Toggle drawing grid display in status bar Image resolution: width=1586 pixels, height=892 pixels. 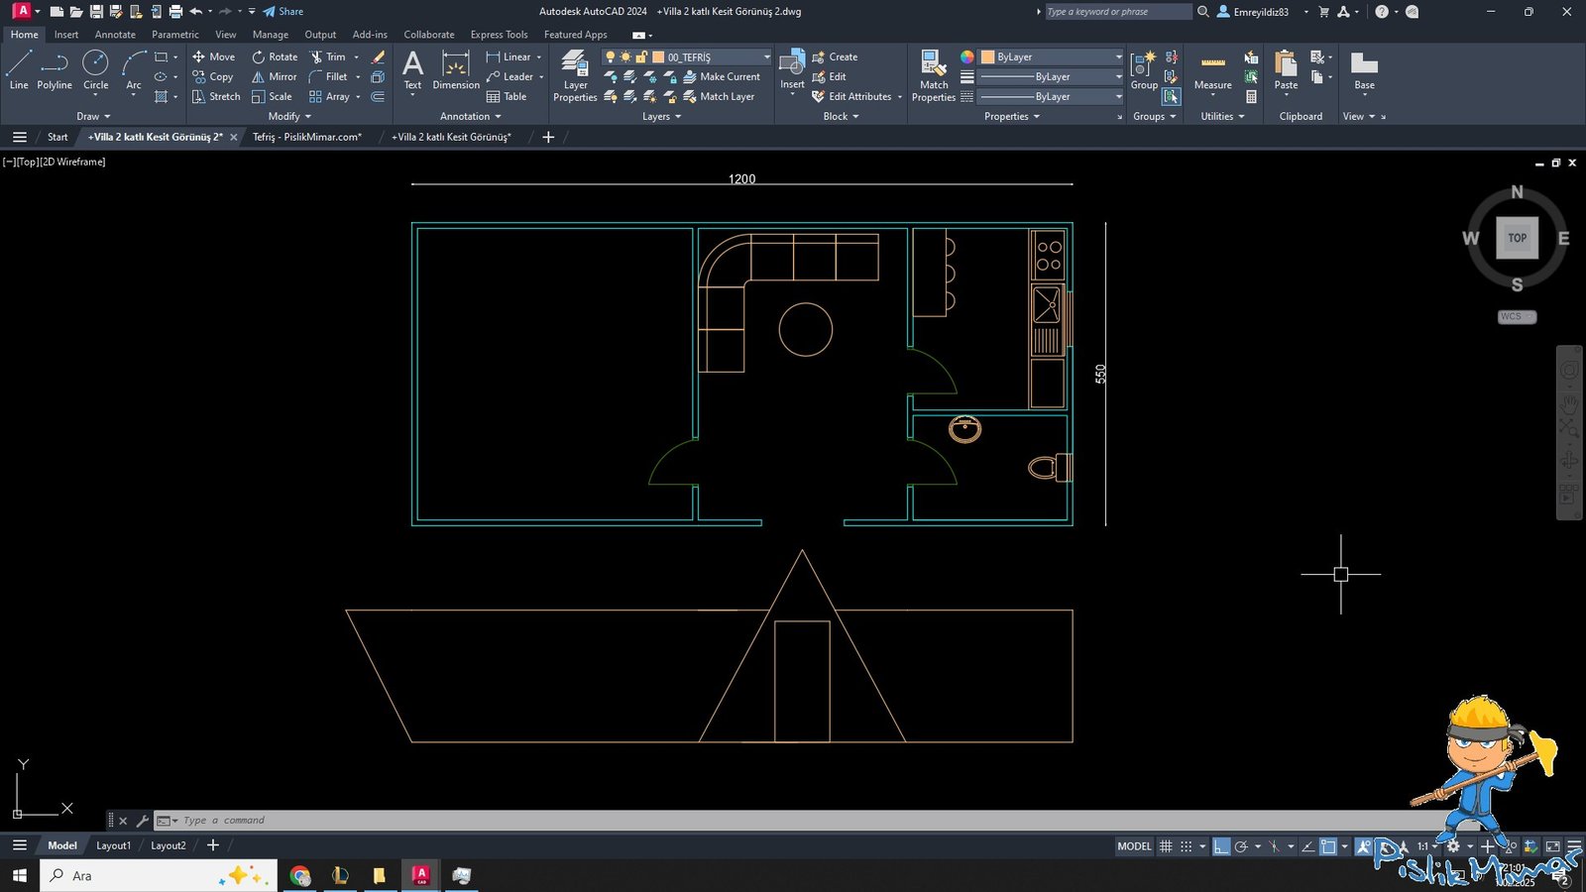pos(1166,846)
